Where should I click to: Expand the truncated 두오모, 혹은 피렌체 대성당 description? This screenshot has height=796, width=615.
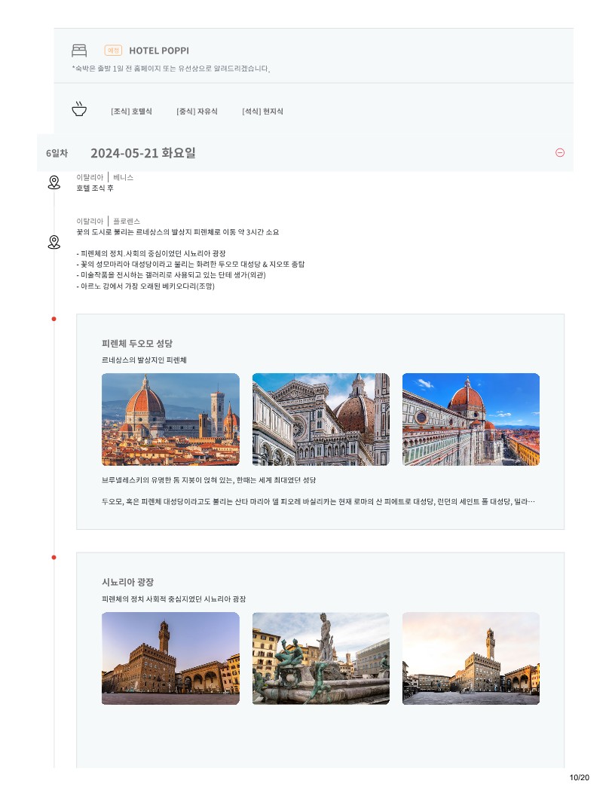click(x=318, y=501)
